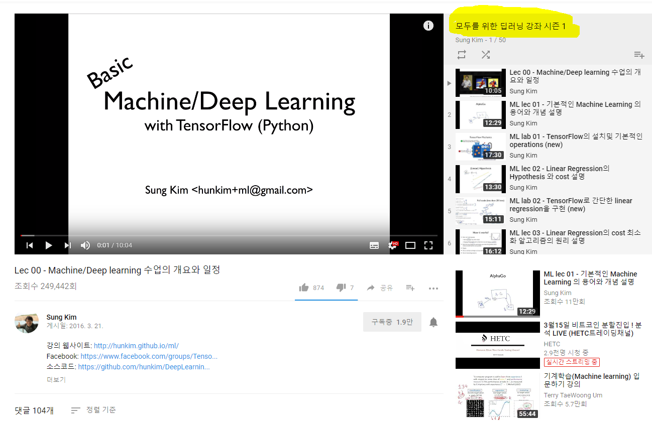
Task: Toggle notification bell for Sung Kim
Action: (x=433, y=322)
